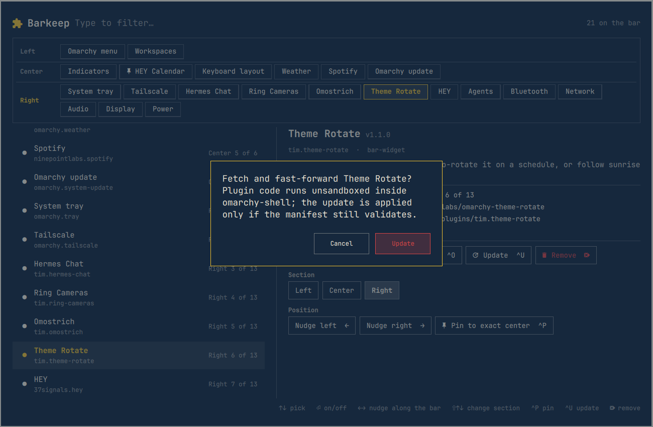Toggle the status dot beside Omarchy update
The image size is (653, 427).
(x=25, y=182)
